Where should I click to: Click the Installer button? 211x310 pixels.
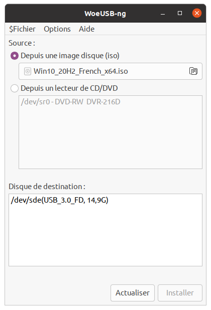click(180, 293)
